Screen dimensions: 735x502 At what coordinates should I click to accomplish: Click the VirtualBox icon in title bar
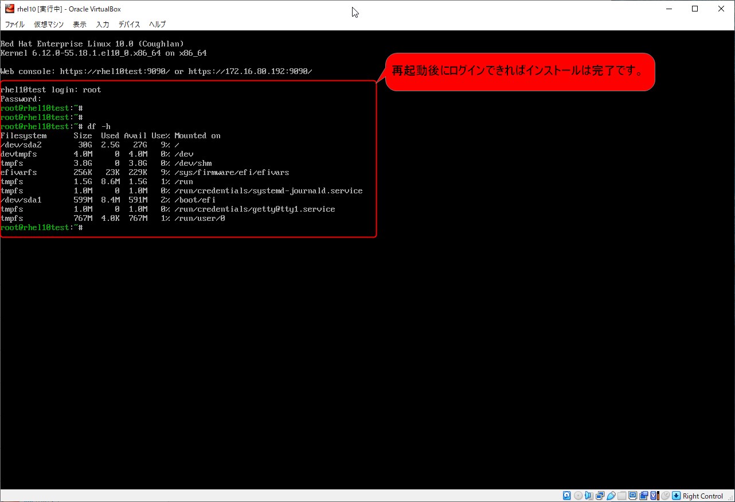point(9,9)
